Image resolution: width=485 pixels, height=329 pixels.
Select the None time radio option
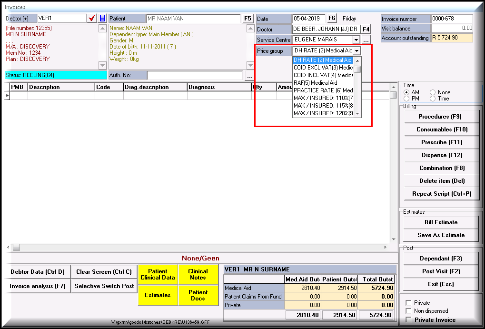click(433, 92)
